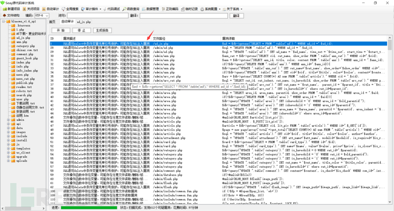Switch to the ad_js.php tab
Screen dimensions: 394x211
84,22
